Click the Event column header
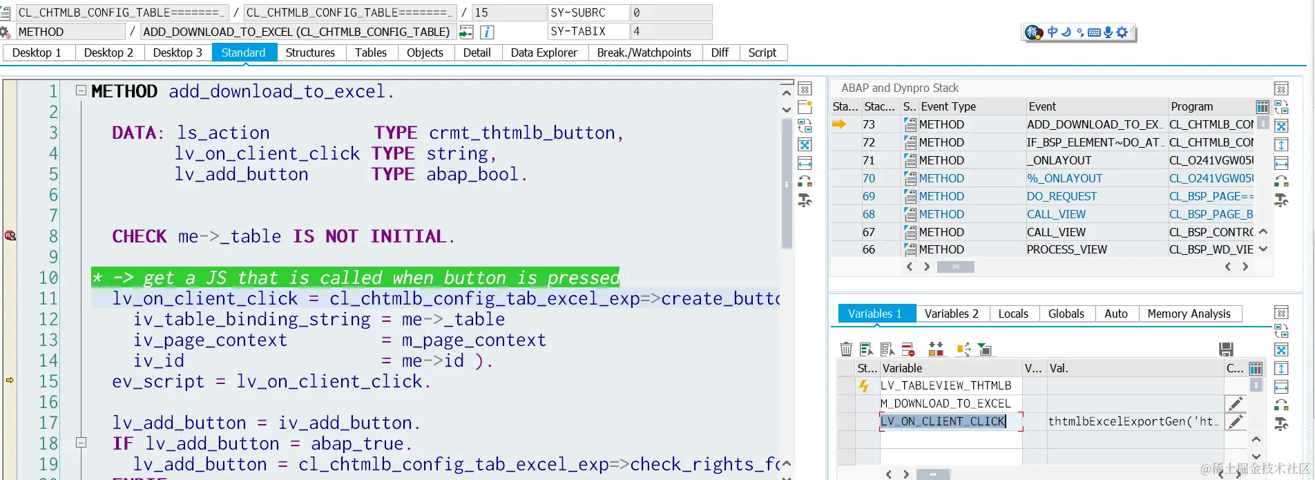The height and width of the screenshot is (480, 1315). click(1096, 106)
